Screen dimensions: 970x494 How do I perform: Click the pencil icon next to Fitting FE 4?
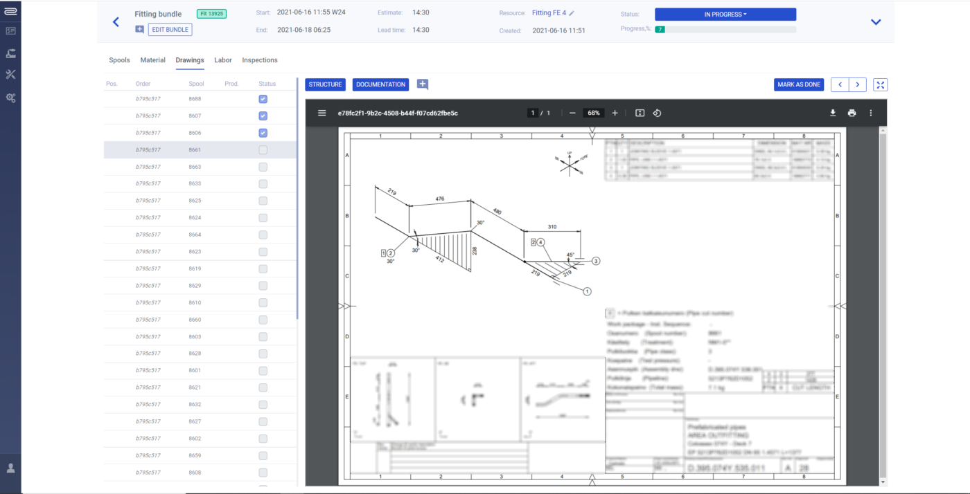point(572,13)
